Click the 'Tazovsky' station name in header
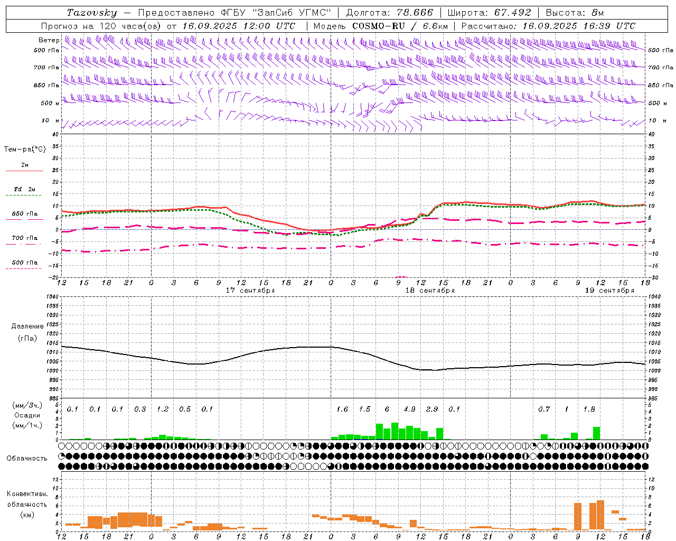 click(x=92, y=13)
